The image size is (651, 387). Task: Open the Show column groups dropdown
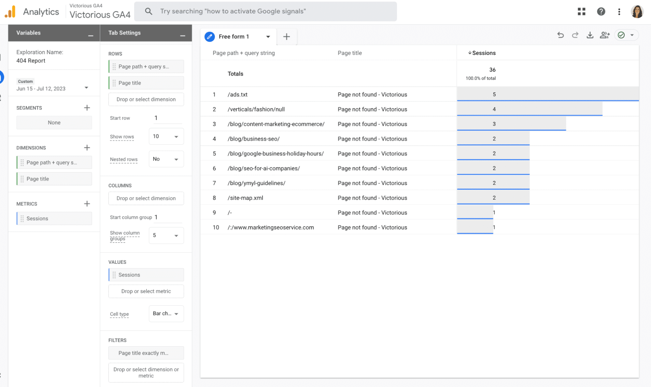coord(166,235)
